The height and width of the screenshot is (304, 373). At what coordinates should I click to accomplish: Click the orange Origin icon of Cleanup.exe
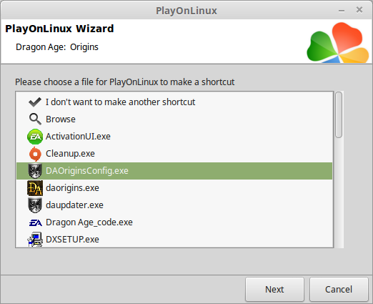[35, 154]
